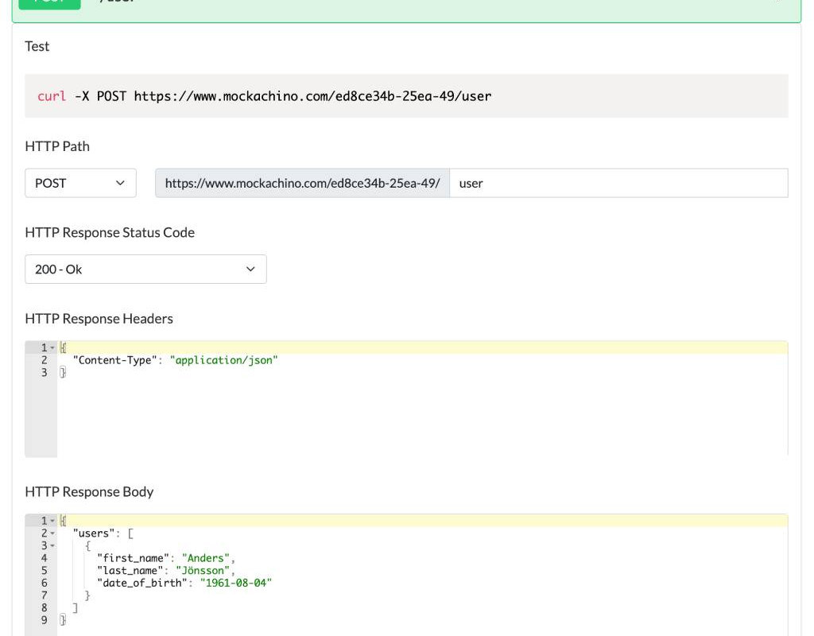The width and height of the screenshot is (814, 636).
Task: Click the "Anders" first name value
Action: 208,558
